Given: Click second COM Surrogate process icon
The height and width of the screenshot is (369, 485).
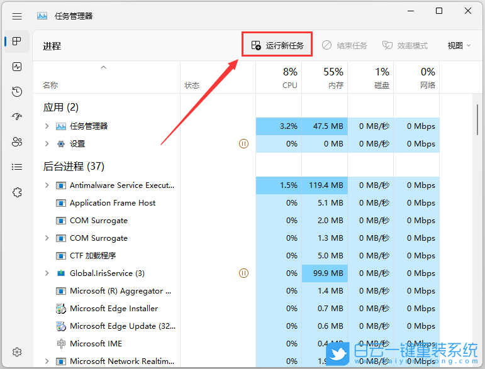Looking at the screenshot, I should [x=61, y=238].
